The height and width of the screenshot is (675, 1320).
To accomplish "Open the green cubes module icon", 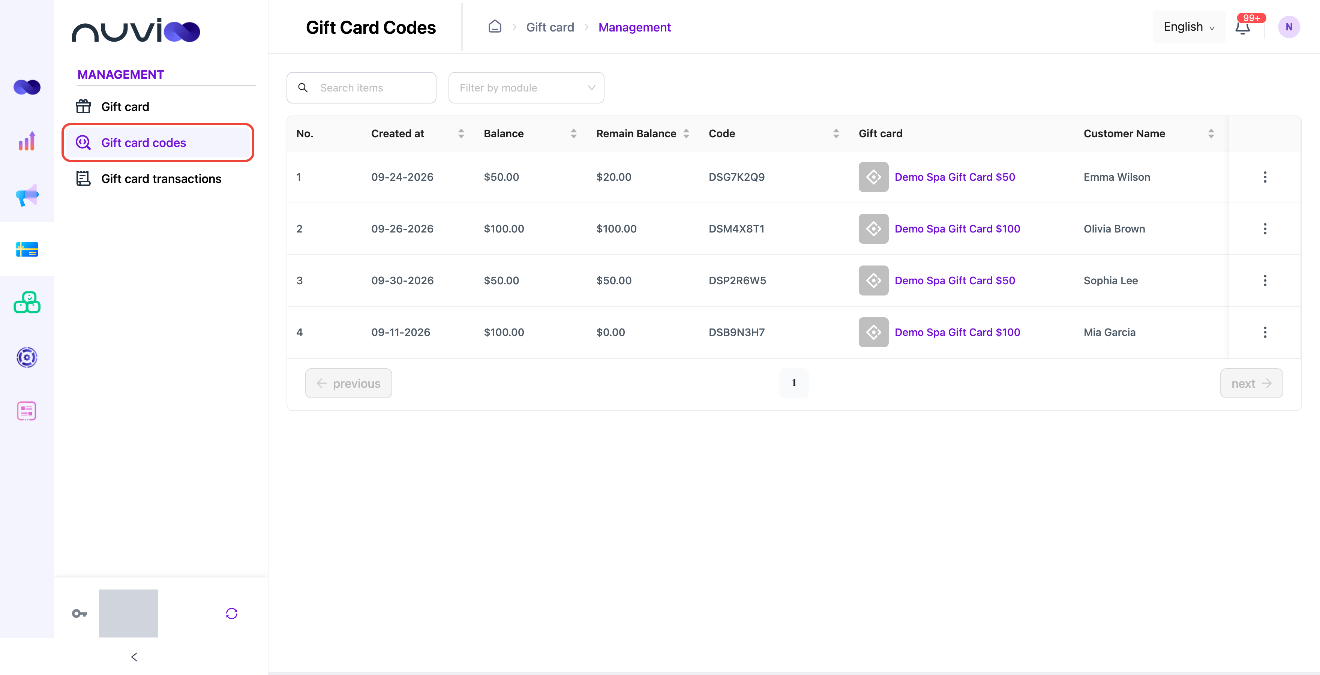I will coord(27,303).
